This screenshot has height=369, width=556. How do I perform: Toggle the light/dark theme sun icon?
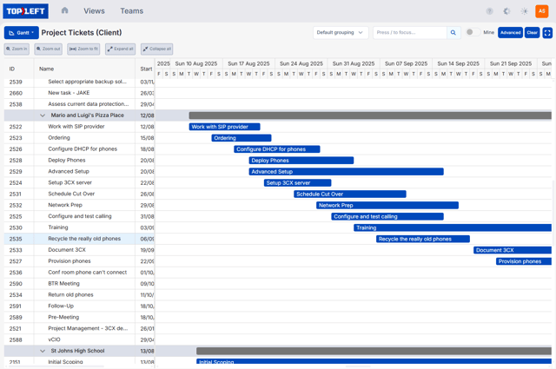pos(524,11)
